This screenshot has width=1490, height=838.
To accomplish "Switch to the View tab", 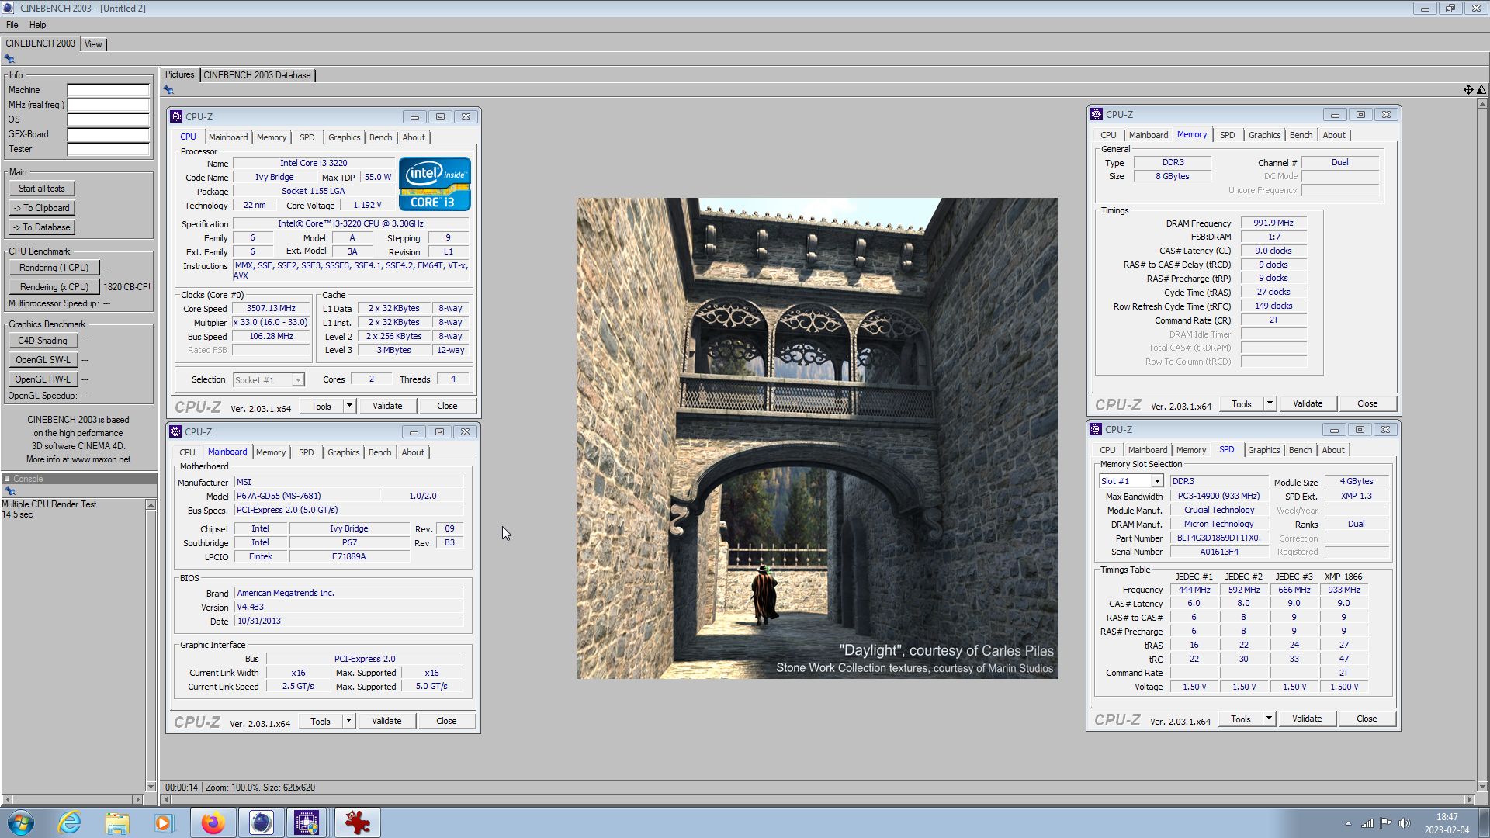I will coord(93,44).
